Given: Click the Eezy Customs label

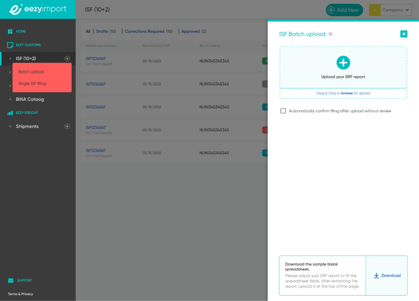Looking at the screenshot, I should (x=28, y=45).
